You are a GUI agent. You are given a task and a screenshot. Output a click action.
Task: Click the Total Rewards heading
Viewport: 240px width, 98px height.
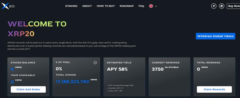(208, 63)
